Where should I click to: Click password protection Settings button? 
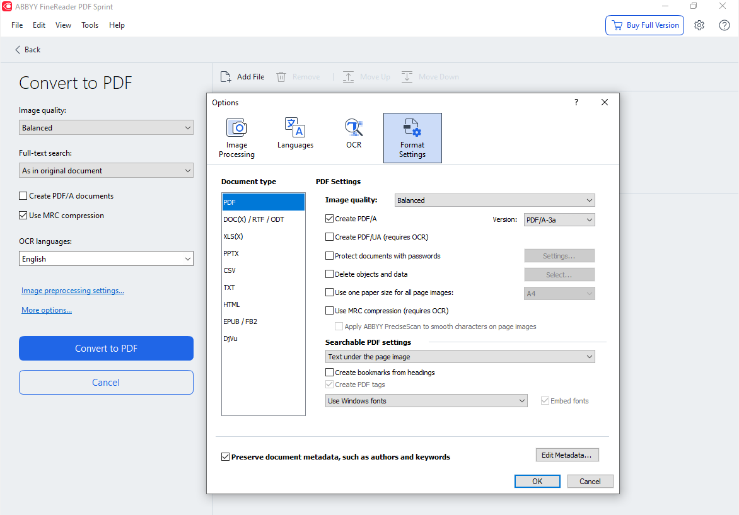[559, 256]
